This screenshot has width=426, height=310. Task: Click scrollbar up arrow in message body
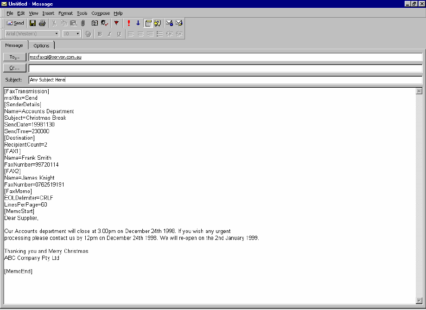tap(419, 91)
